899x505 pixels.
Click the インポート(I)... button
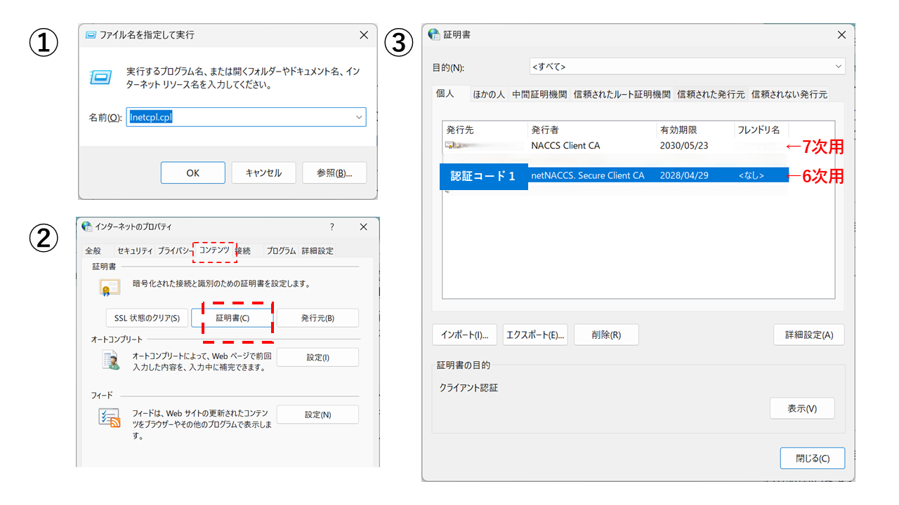pos(464,335)
